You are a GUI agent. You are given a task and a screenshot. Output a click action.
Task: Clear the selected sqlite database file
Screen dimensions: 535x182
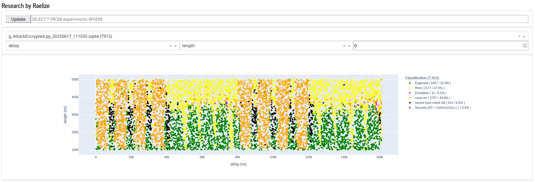(519, 37)
